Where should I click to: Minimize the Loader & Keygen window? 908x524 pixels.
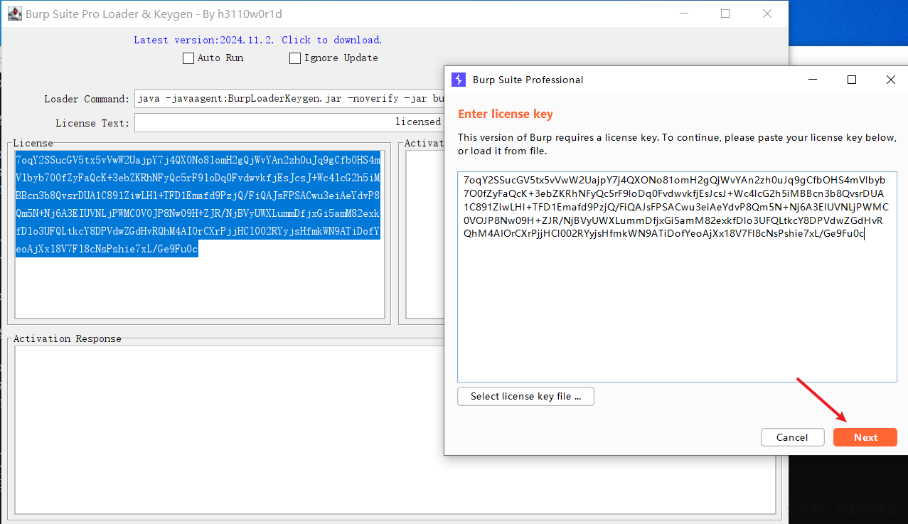[x=683, y=14]
